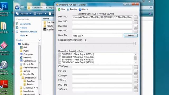Select the nested ImpalerPSX subfolder

pos(30,78)
